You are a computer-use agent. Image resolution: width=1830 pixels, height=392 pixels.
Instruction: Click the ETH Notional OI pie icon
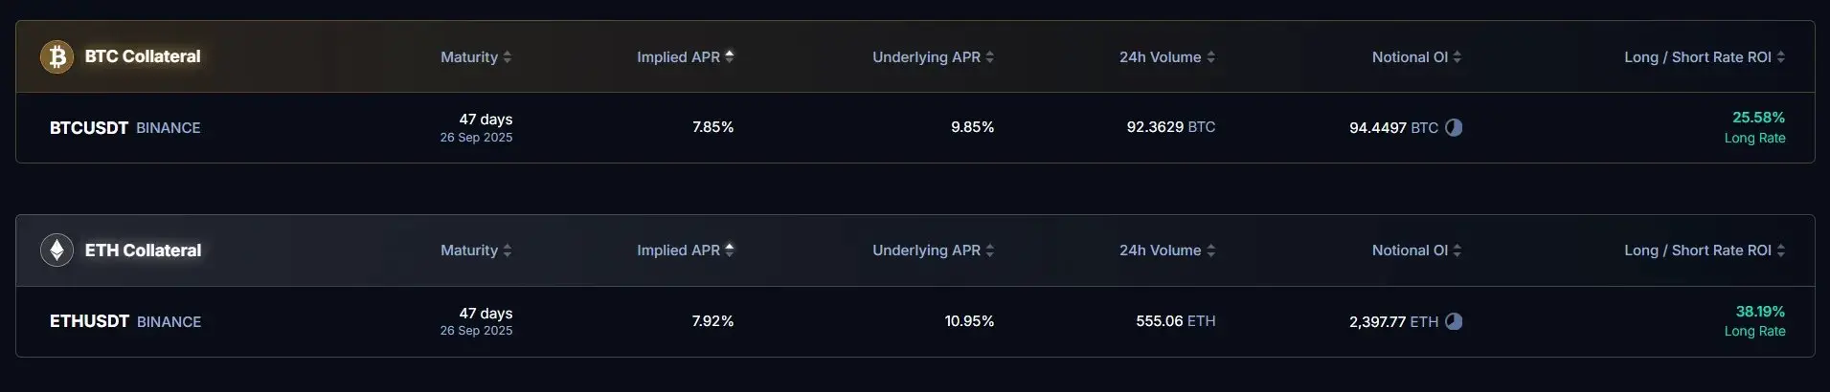click(1454, 321)
